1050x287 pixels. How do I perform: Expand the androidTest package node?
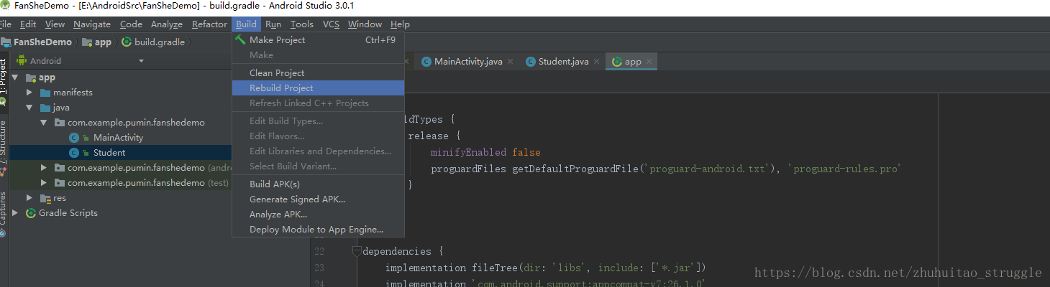44,167
